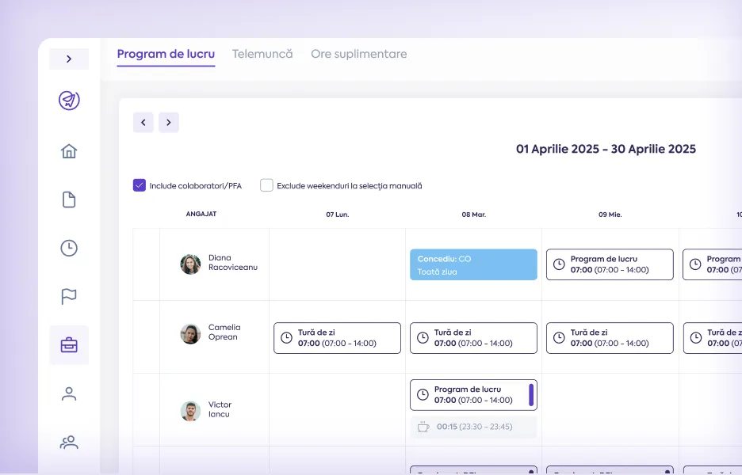The height and width of the screenshot is (475, 742).
Task: Open the single person profile icon
Action: 69,393
